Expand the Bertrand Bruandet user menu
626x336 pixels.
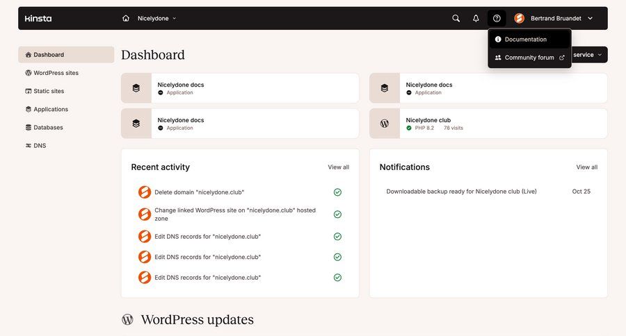(590, 18)
